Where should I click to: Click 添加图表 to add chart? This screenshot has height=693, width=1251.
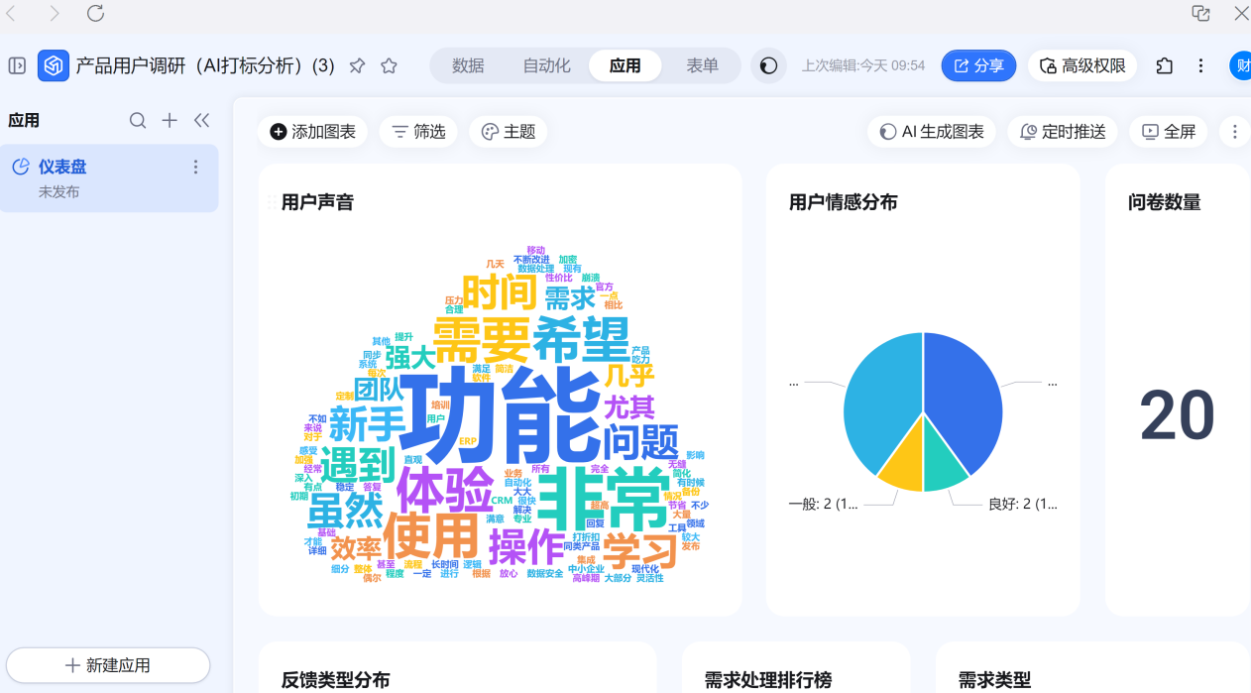point(312,132)
